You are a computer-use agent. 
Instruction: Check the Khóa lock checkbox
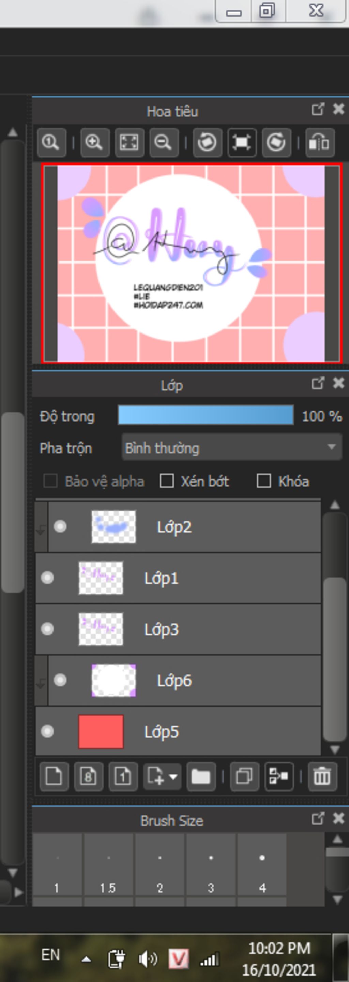(x=264, y=481)
